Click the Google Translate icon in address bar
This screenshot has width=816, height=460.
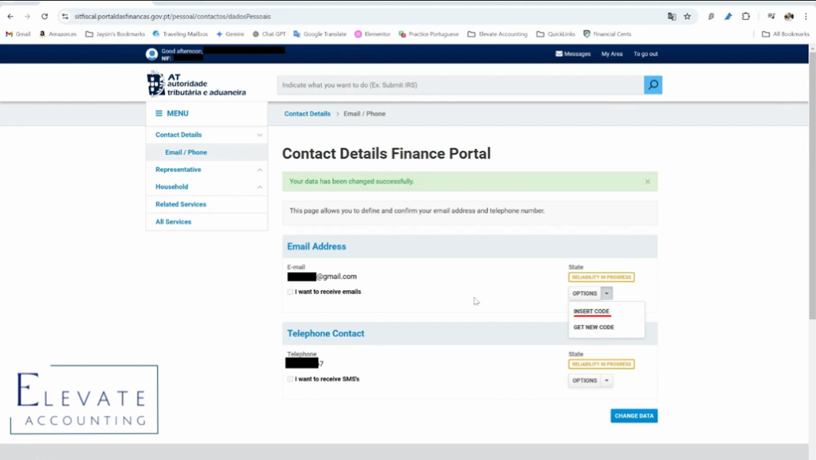[672, 16]
